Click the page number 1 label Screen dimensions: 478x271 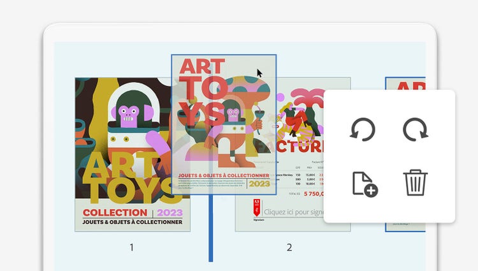point(131,247)
